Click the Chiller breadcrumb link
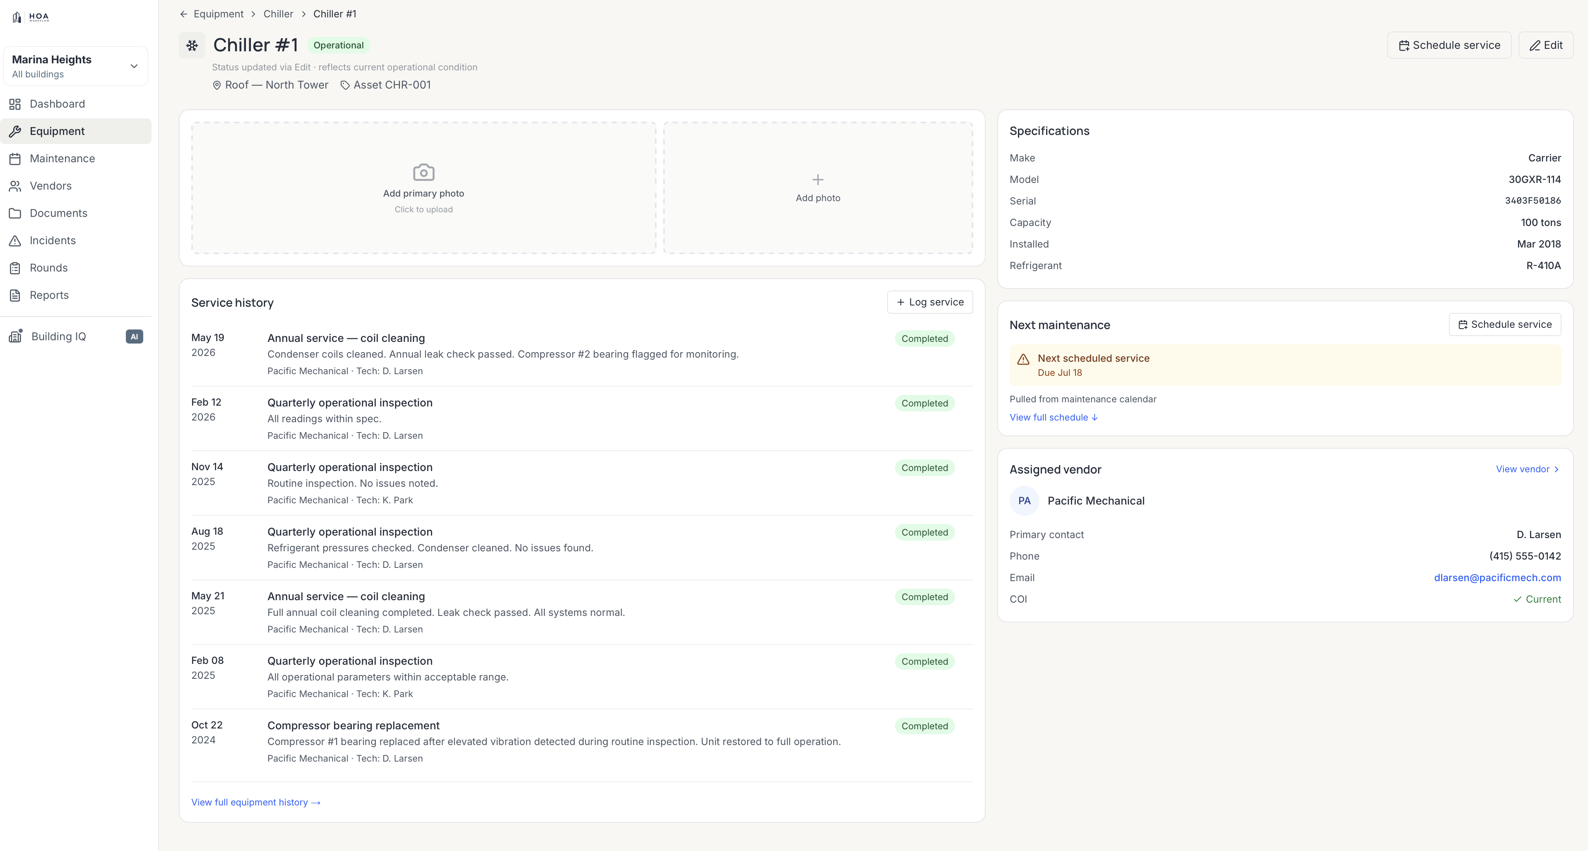 pos(278,14)
